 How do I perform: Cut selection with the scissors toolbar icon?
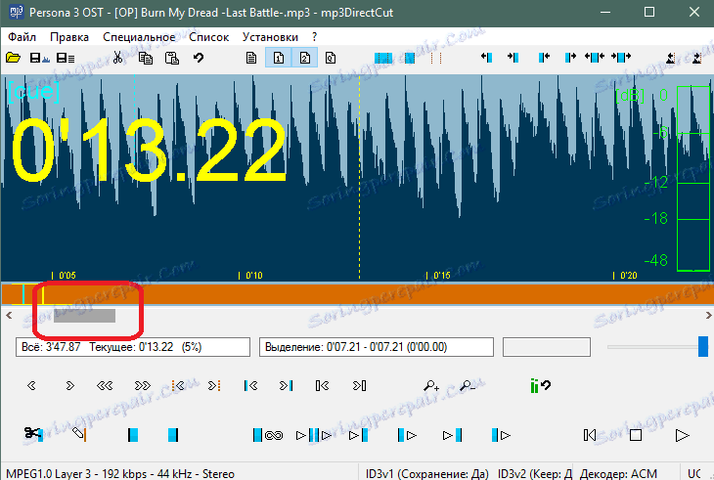click(118, 58)
